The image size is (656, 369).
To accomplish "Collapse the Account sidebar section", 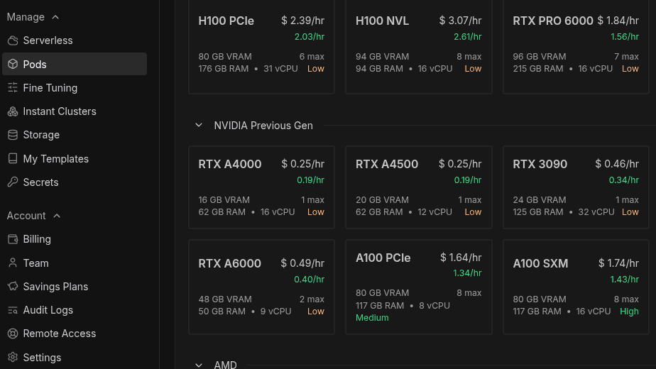I will click(57, 216).
